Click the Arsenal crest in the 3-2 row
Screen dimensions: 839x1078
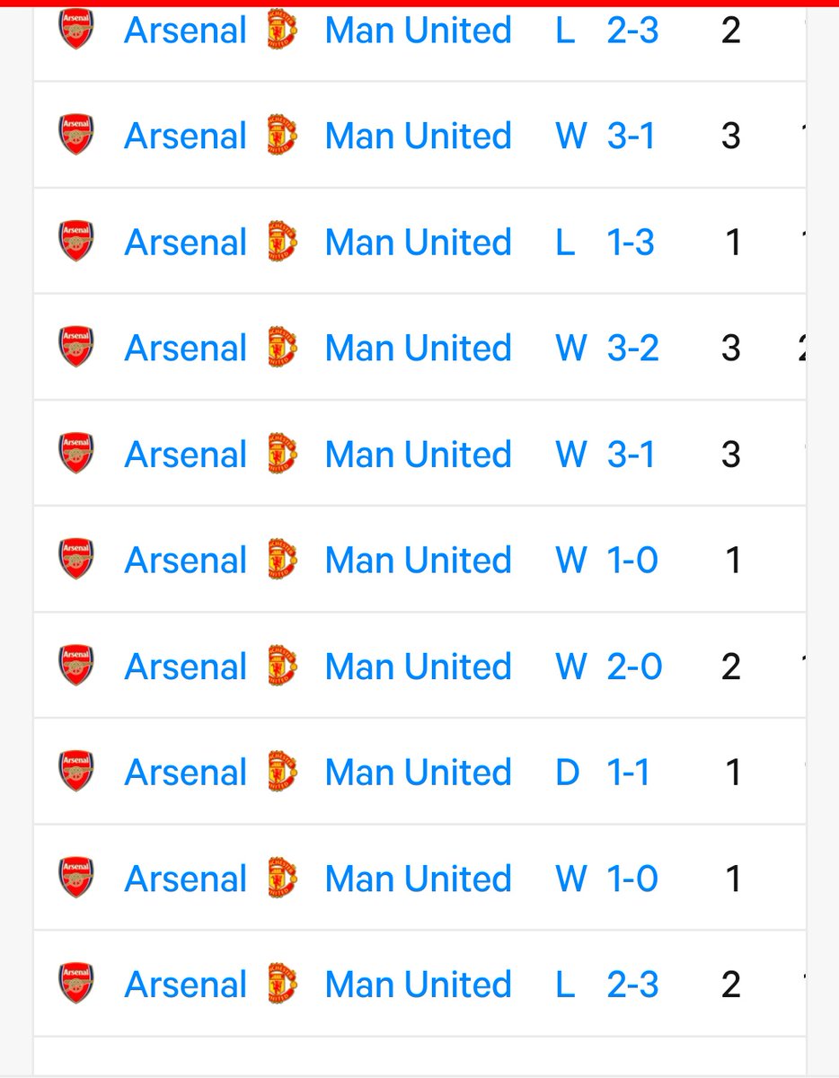pyautogui.click(x=76, y=347)
